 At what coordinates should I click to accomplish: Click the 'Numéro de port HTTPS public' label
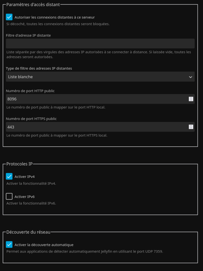pyautogui.click(x=31, y=119)
